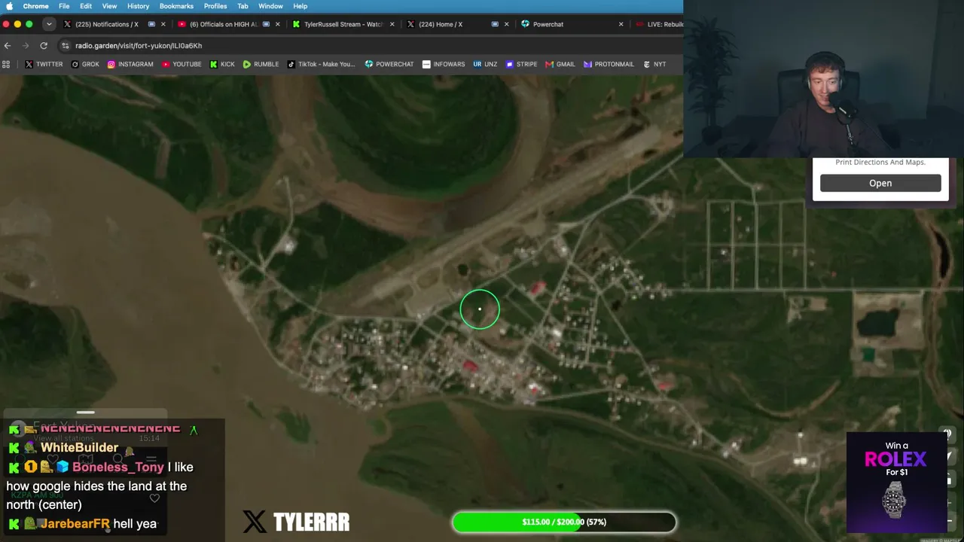
Task: Open the History menu
Action: pos(138,6)
